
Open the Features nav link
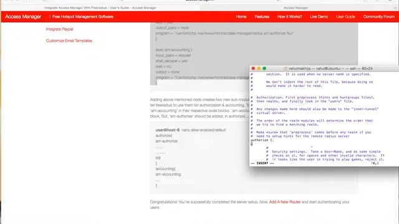tap(262, 17)
